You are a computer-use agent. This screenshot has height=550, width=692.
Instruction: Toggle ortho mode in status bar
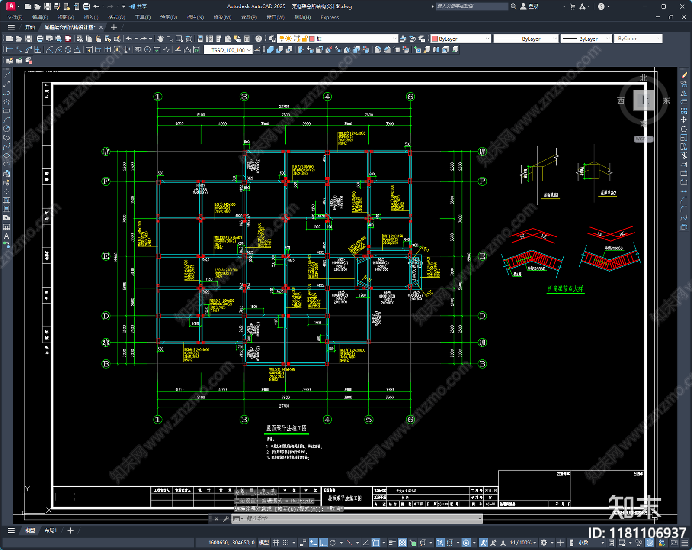click(323, 543)
